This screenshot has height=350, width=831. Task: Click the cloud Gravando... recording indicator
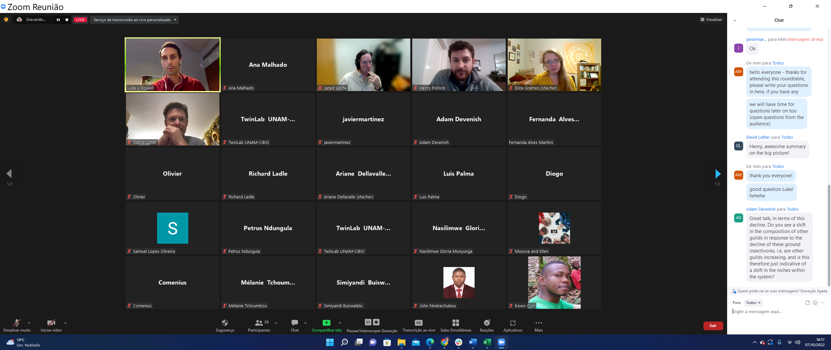click(31, 20)
